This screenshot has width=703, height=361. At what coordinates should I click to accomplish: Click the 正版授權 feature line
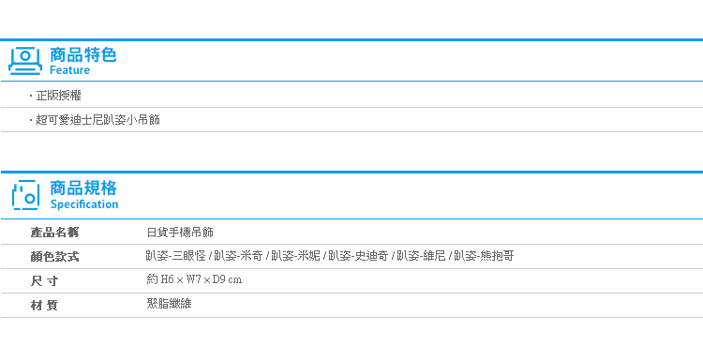coord(58,96)
